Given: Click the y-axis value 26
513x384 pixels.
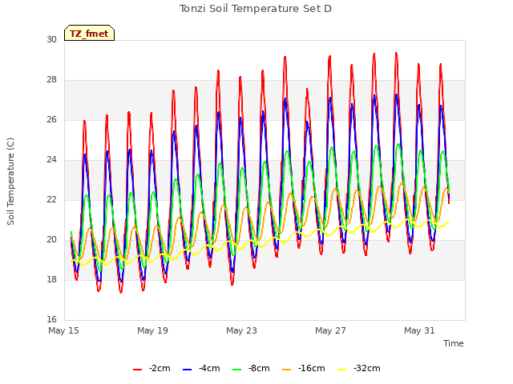Looking at the screenshot, I should pos(51,119).
